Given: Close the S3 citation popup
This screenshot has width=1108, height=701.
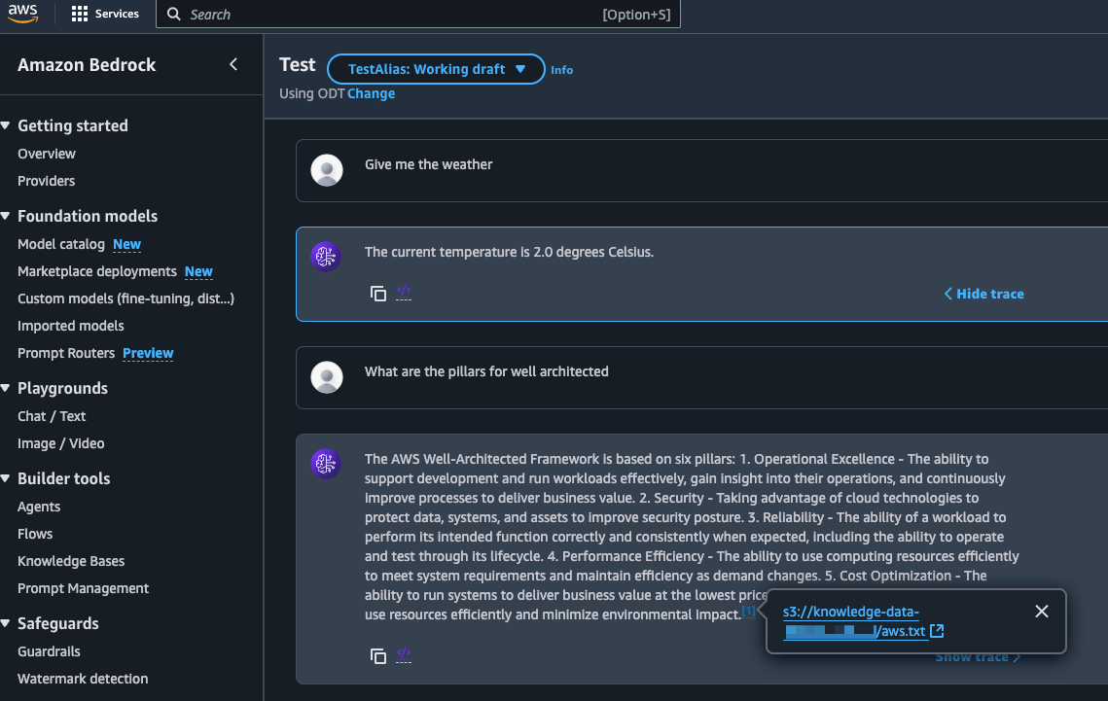Looking at the screenshot, I should point(1042,612).
